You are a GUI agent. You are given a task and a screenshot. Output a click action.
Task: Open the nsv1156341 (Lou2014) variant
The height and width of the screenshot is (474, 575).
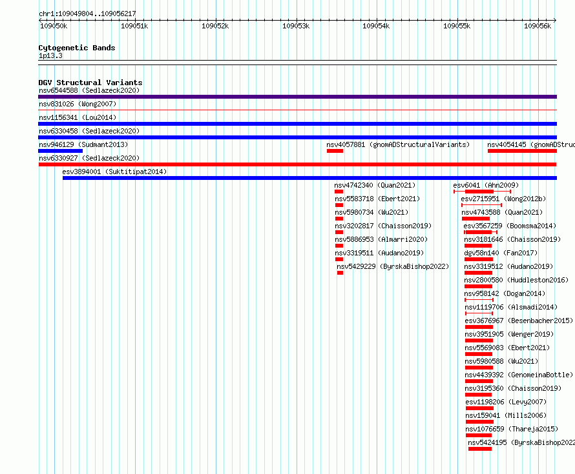78,117
